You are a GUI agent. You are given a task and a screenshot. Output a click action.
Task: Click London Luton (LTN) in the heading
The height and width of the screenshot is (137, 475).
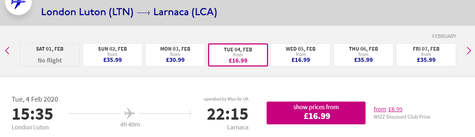pos(87,12)
